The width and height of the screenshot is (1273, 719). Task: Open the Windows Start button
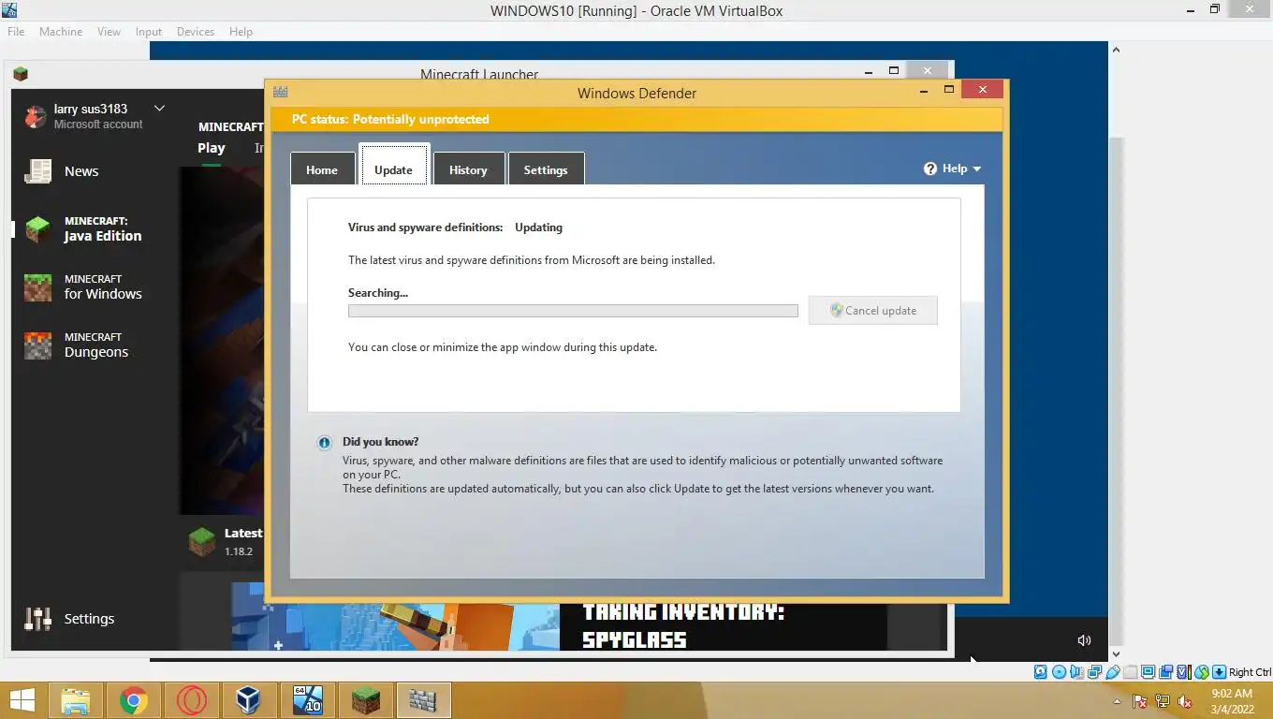22,700
